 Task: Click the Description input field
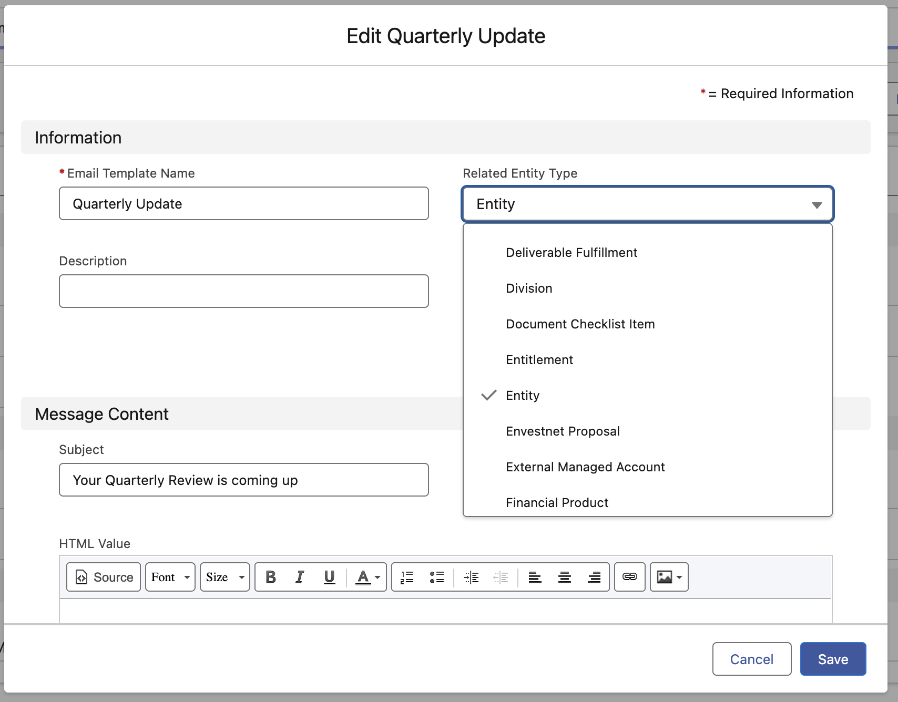point(244,291)
